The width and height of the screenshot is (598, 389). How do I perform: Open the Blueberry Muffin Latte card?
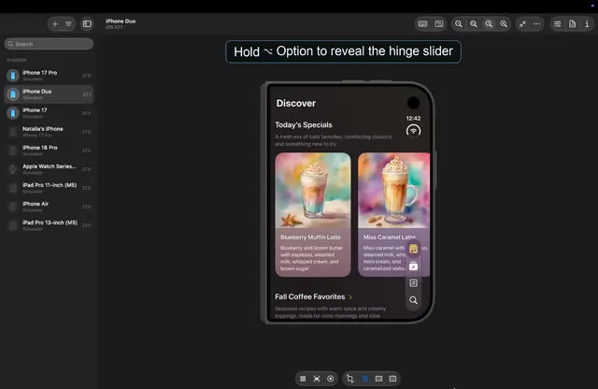(x=313, y=214)
